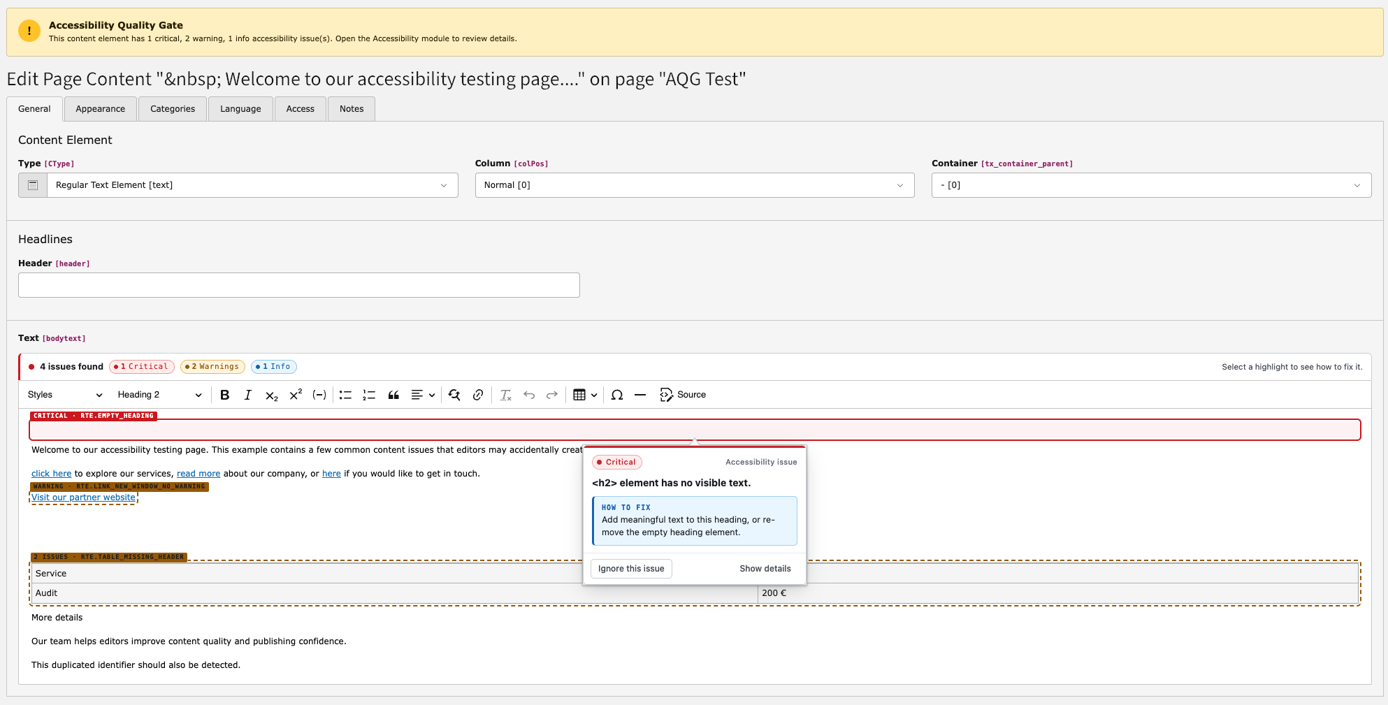Apply subscript formatting
The width and height of the screenshot is (1388, 705).
click(x=271, y=395)
